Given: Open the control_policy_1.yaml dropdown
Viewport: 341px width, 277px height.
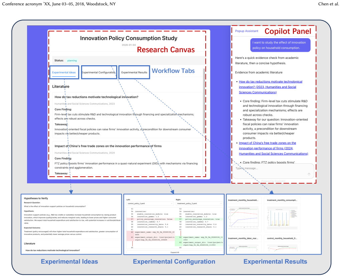Looking at the screenshot, I should (x=150, y=203).
